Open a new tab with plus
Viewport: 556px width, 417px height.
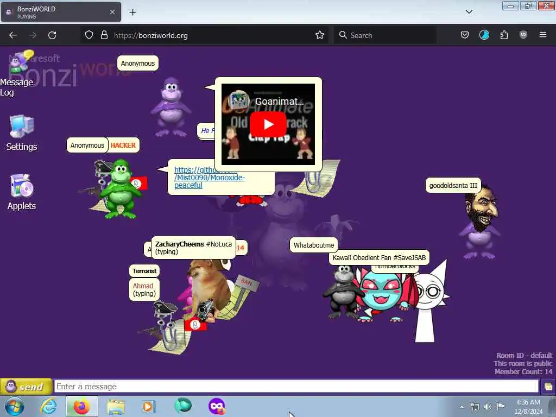[132, 12]
